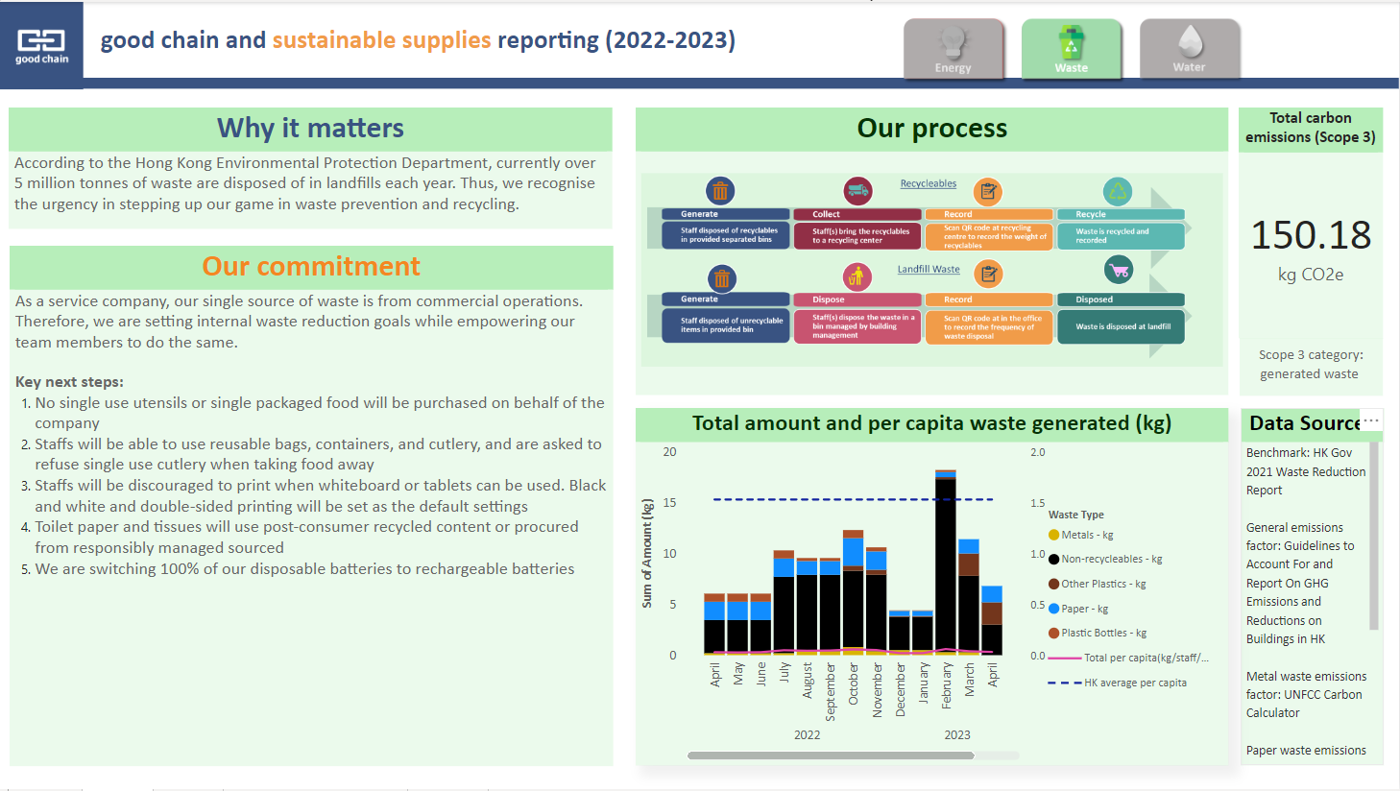Click the clipboard icon in Landfill Waste row
The height and width of the screenshot is (791, 1400).
pos(988,275)
